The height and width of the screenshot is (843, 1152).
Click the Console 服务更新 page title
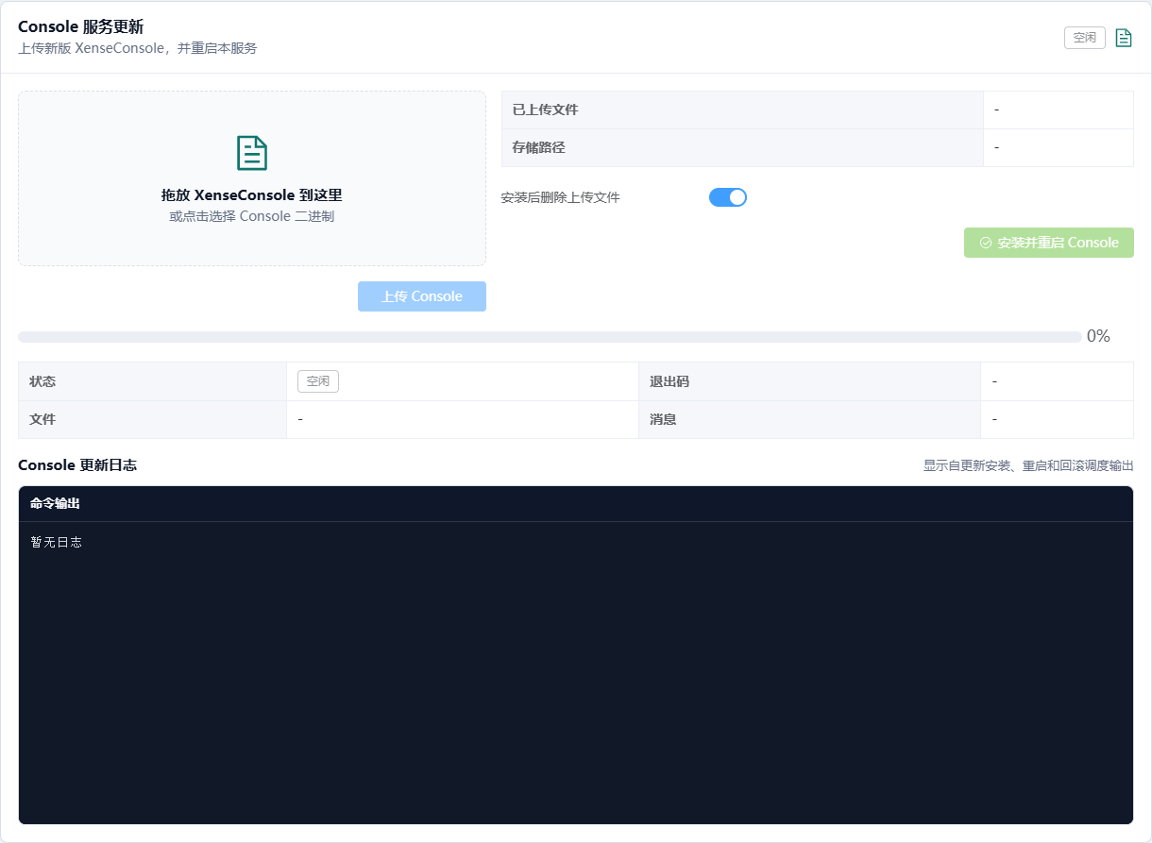point(80,26)
